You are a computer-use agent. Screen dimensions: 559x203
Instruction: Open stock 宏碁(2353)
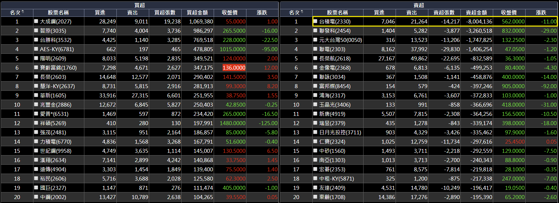click(332, 169)
